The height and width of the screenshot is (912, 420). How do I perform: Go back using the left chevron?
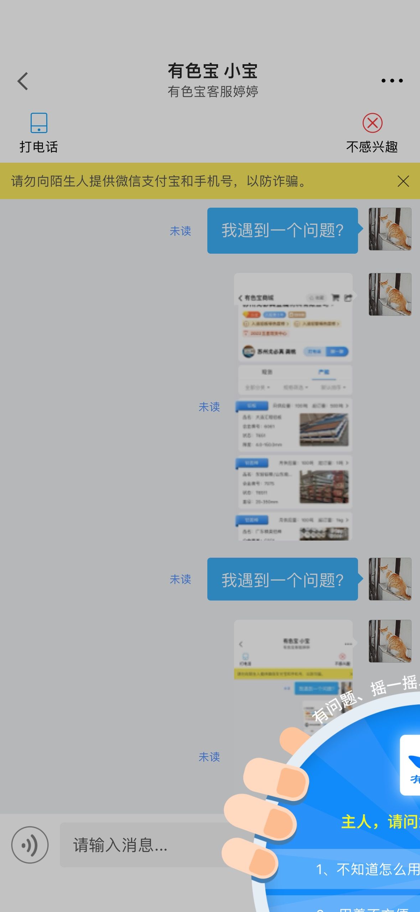click(x=23, y=81)
